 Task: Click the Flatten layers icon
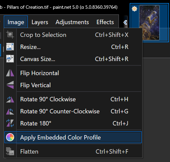point(10,151)
